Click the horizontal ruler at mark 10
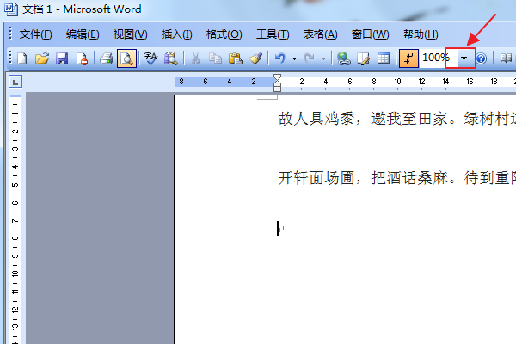The height and width of the screenshot is (344, 516). (x=397, y=82)
